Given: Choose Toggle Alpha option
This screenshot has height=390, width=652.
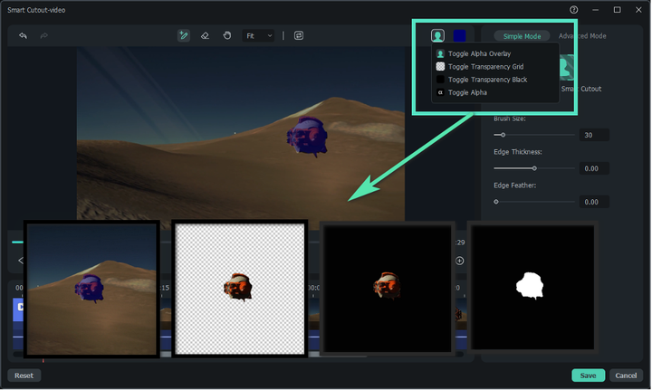Looking at the screenshot, I should (x=468, y=92).
